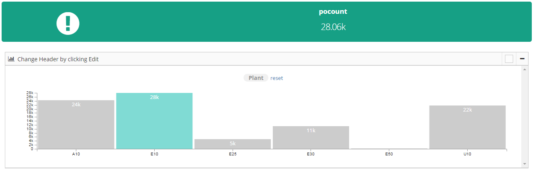Collapse the chart widget with minus icon
The height and width of the screenshot is (170, 533).
[x=522, y=59]
